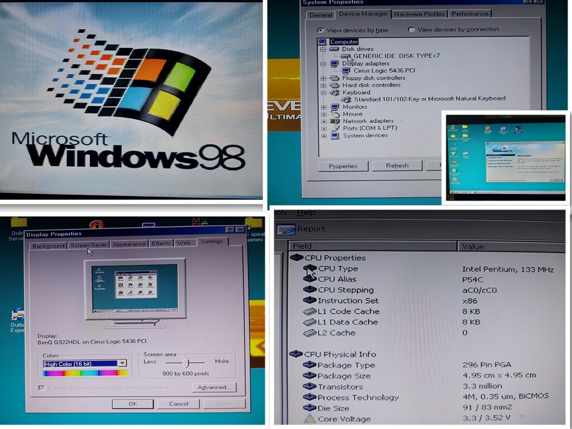Image resolution: width=572 pixels, height=429 pixels.
Task: Click the Transistors 3.3 million value
Action: tap(482, 386)
